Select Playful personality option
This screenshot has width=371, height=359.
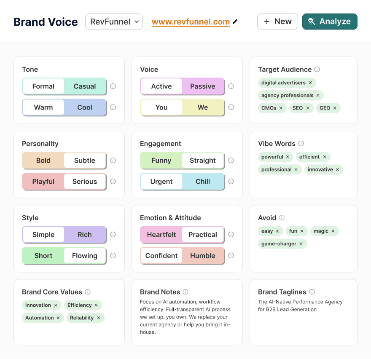43,182
